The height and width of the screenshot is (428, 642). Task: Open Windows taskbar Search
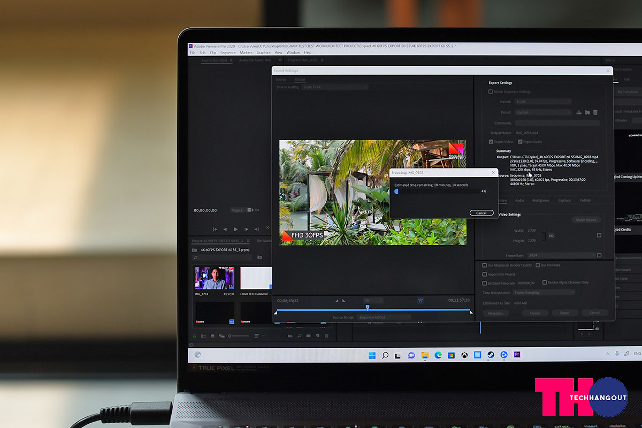coord(385,355)
